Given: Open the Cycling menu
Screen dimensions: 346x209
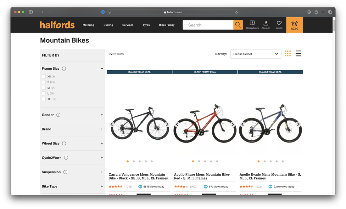Looking at the screenshot, I should coord(108,25).
